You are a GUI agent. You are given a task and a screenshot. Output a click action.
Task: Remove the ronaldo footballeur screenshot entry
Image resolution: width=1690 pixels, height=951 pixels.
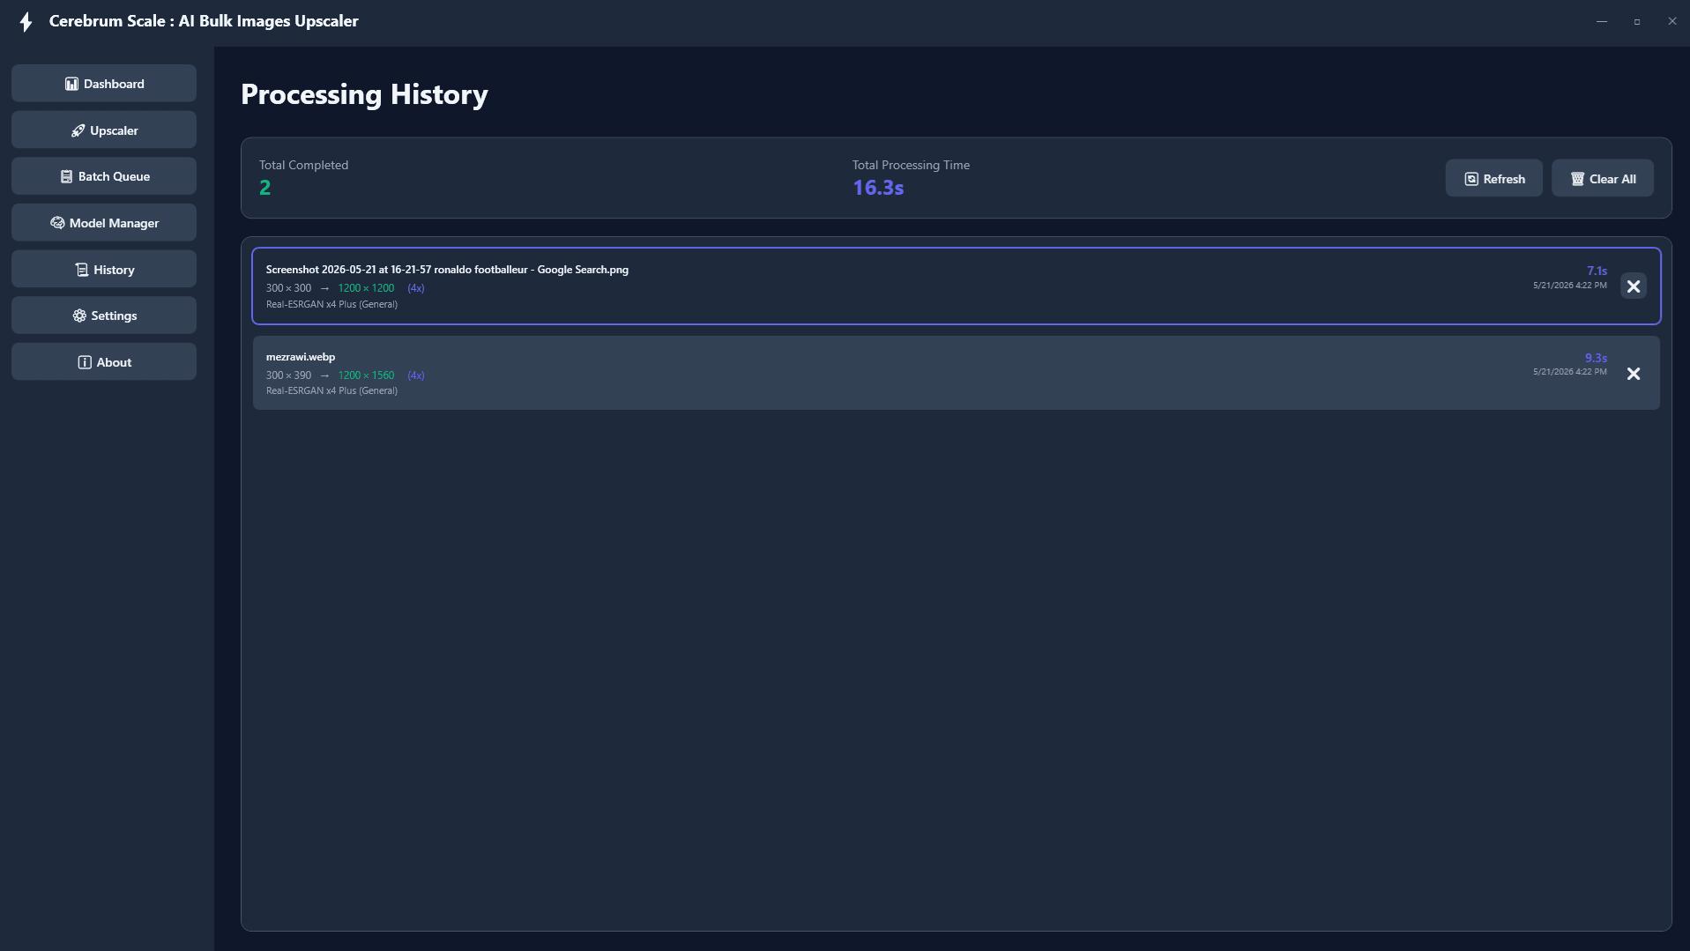[1633, 286]
